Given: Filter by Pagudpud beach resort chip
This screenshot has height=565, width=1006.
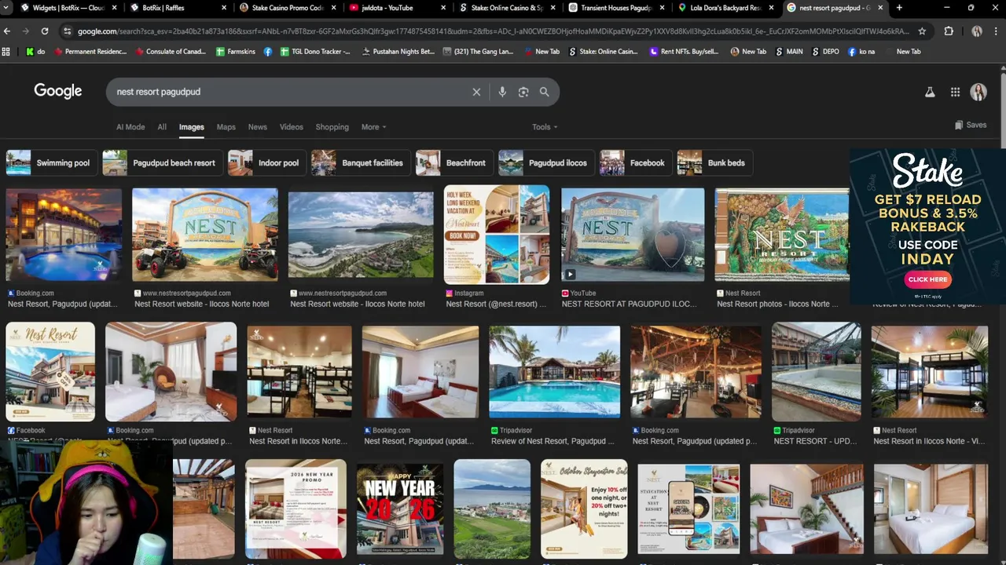Looking at the screenshot, I should [x=163, y=163].
